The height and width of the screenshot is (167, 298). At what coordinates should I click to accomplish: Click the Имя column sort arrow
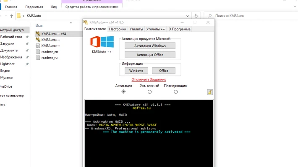click(x=71, y=23)
